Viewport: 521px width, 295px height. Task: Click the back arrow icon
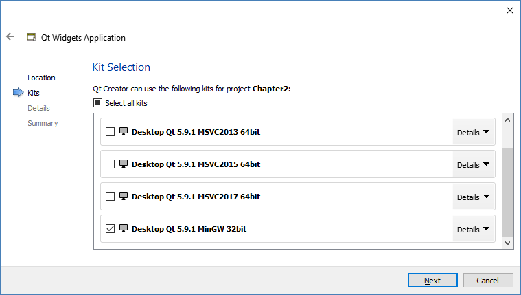pos(10,37)
